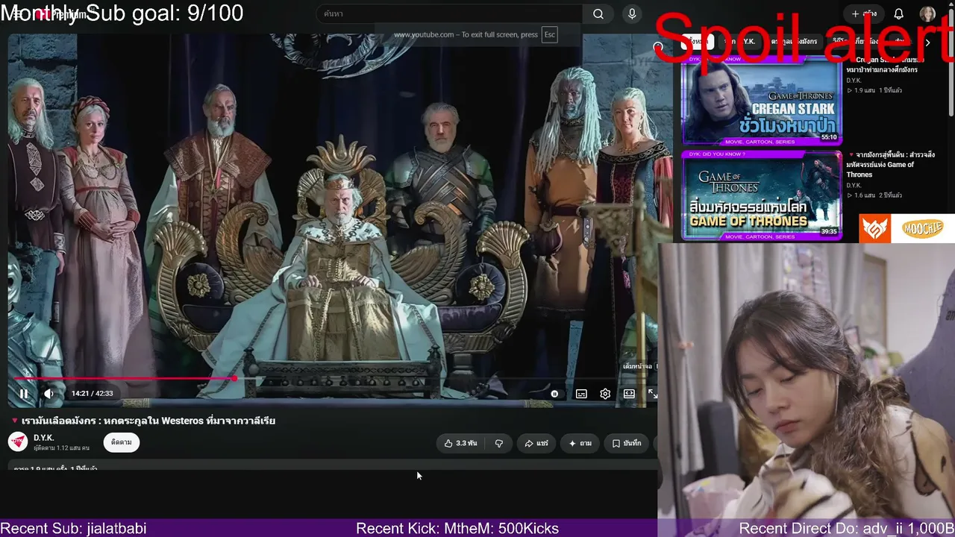Share the video with แชร์ button
Screen dimensions: 955x537
pos(536,443)
